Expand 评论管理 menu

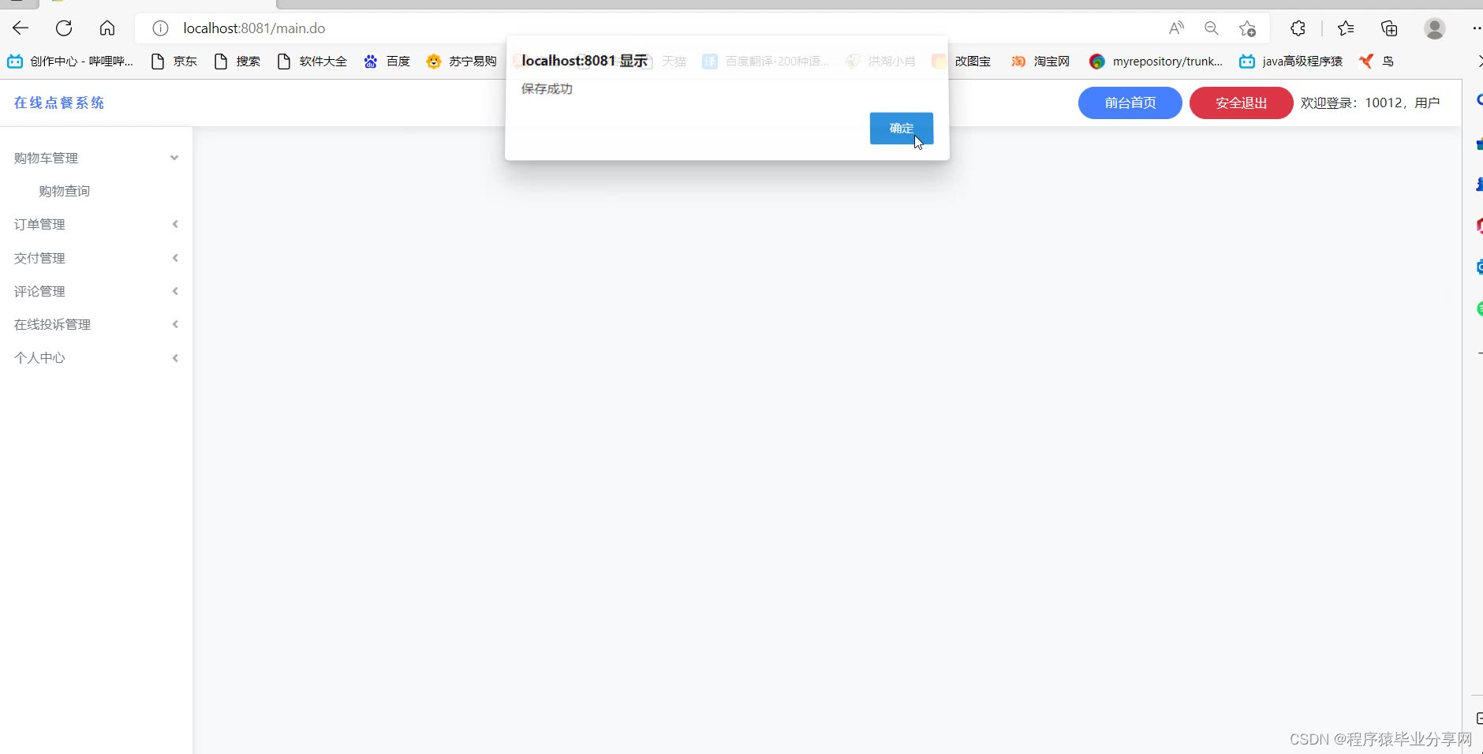[x=96, y=291]
